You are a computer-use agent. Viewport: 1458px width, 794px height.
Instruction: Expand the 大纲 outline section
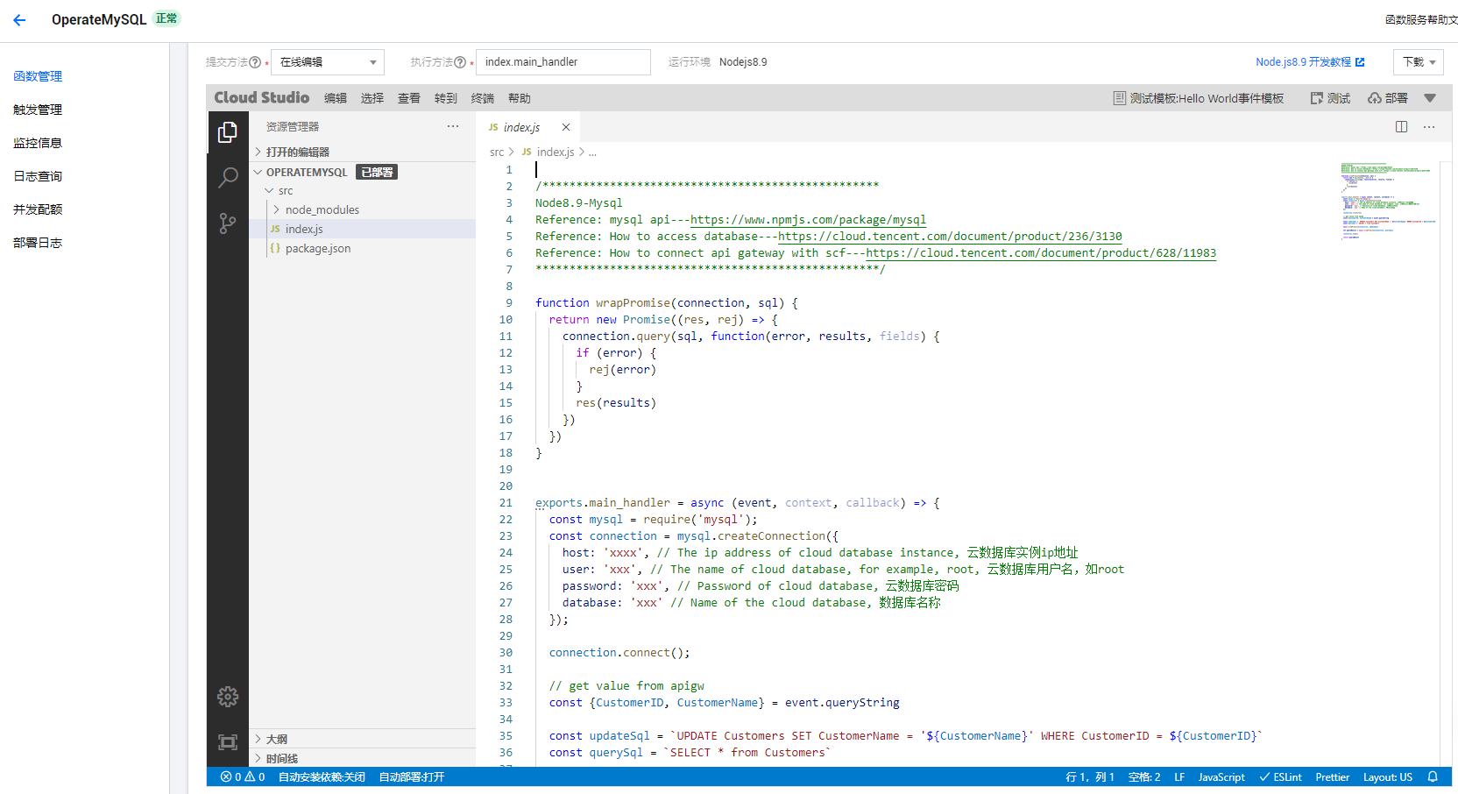click(x=363, y=739)
